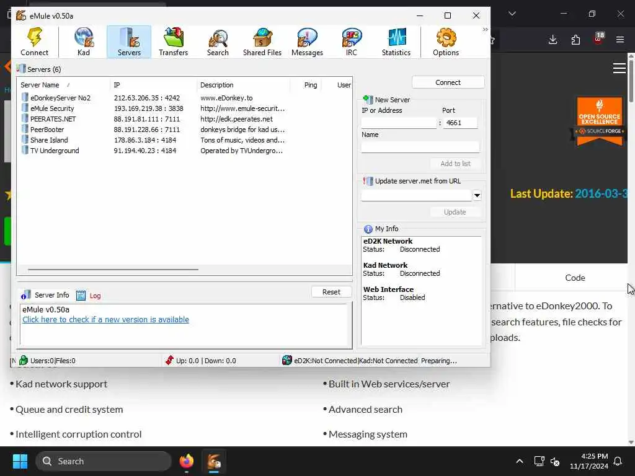The width and height of the screenshot is (635, 476).
Task: Focus the server.met URL input field
Action: click(x=416, y=195)
